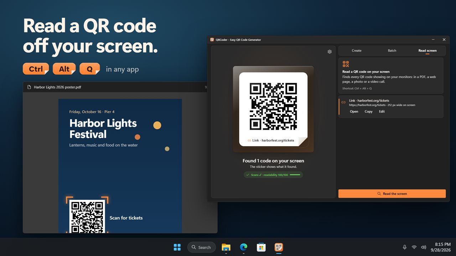Switch to the Create tab
456x256 pixels.
pos(357,50)
